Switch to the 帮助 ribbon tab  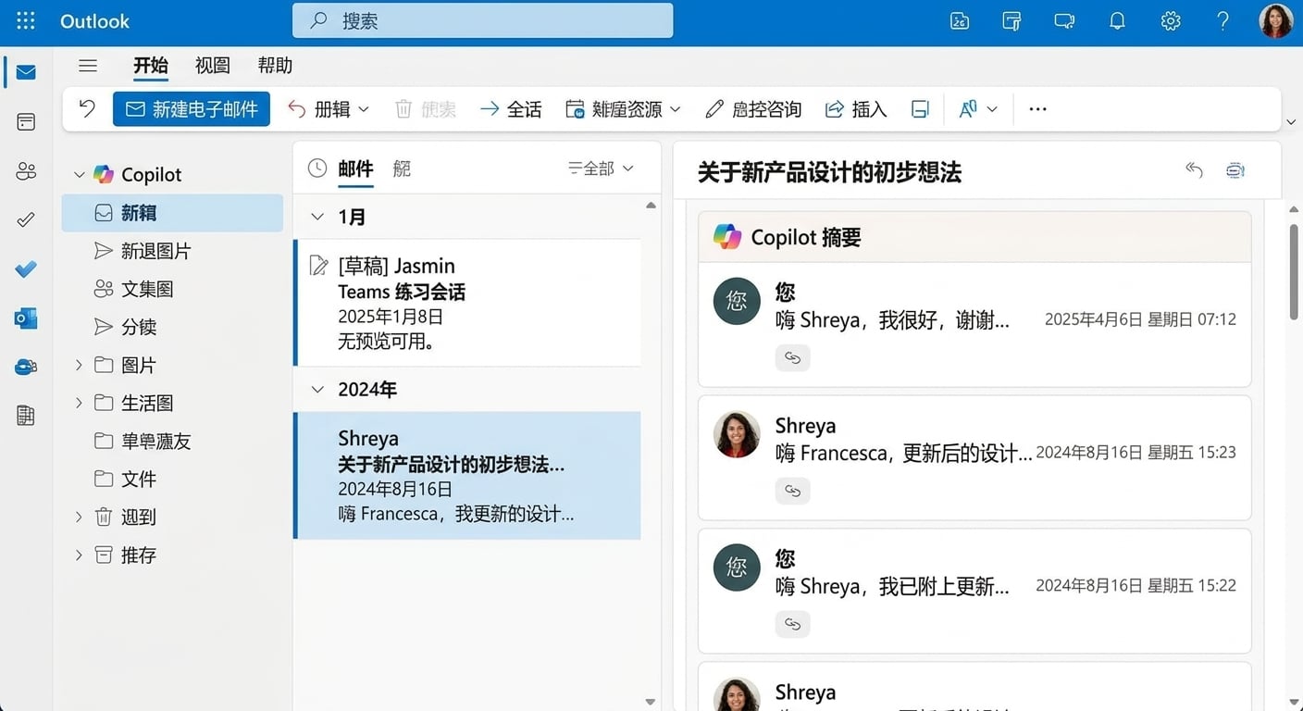[x=275, y=65]
